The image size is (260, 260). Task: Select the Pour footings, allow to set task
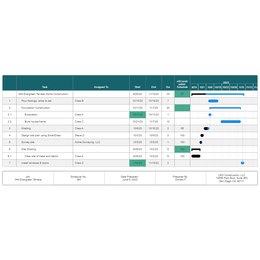point(45,101)
